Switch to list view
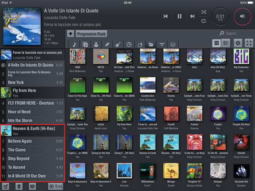The width and height of the screenshot is (255, 191). click(226, 43)
